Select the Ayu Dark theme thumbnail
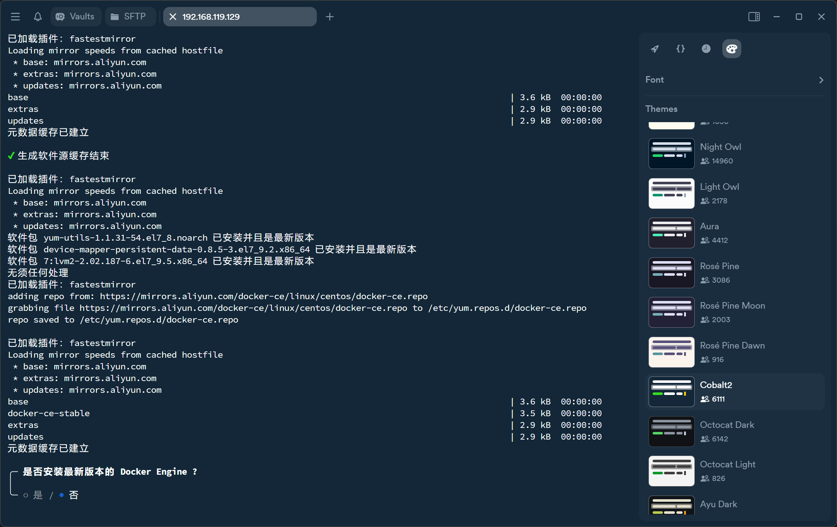Image resolution: width=837 pixels, height=527 pixels. coord(671,505)
